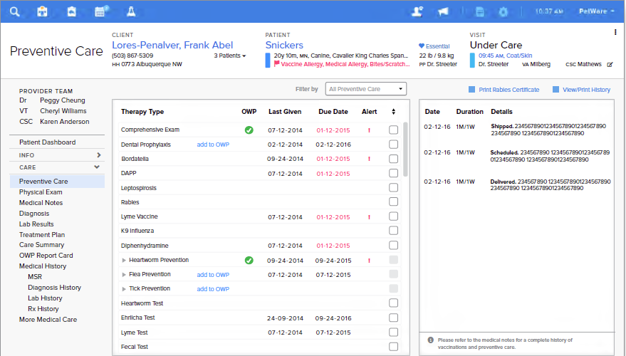Open the clipboard return icon in top bar
Viewport: 626px width, 356px height.
[x=71, y=11]
